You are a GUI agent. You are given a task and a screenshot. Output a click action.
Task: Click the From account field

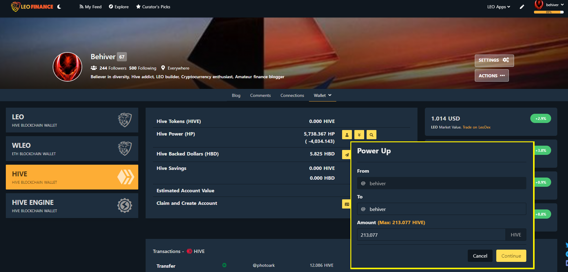point(441,183)
